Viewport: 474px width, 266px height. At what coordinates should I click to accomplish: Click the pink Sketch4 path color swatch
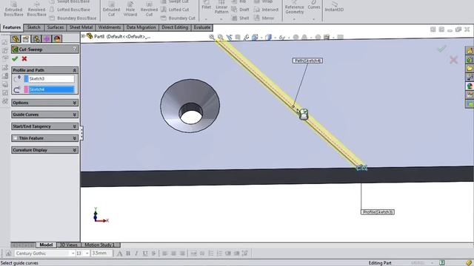click(x=27, y=89)
